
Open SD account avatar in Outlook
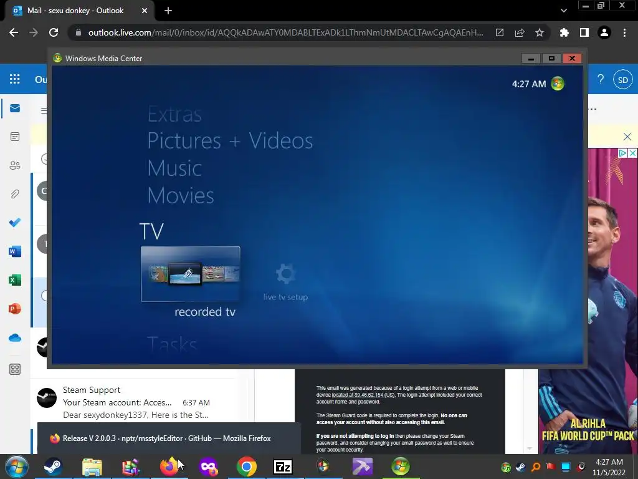pyautogui.click(x=623, y=80)
